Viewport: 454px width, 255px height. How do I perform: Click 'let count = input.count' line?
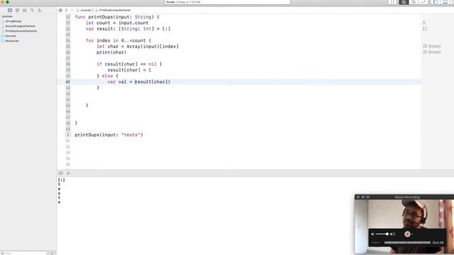(x=117, y=23)
